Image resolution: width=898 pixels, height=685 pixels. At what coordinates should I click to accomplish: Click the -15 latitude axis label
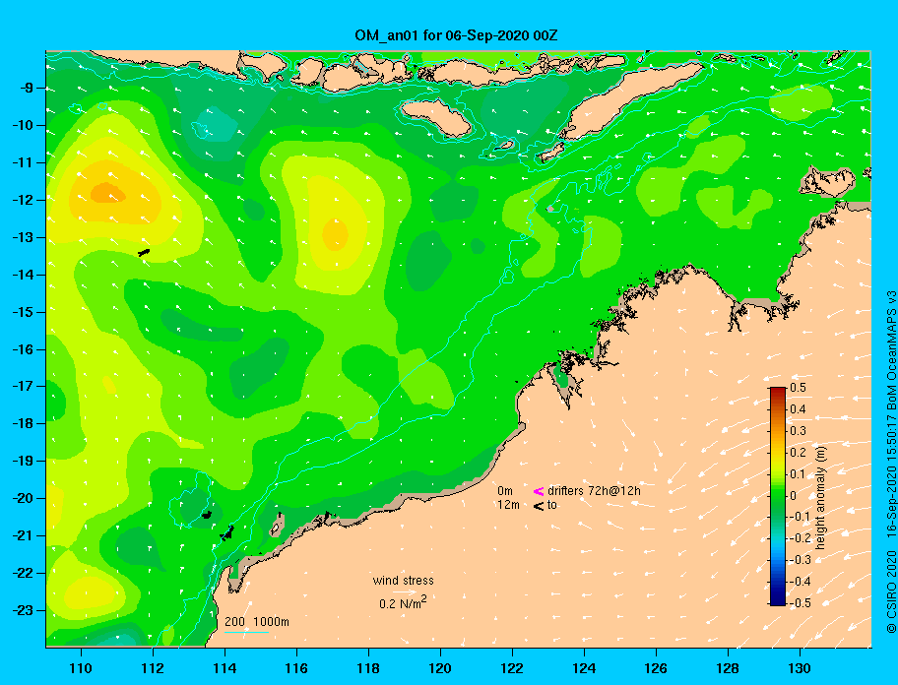tap(23, 312)
